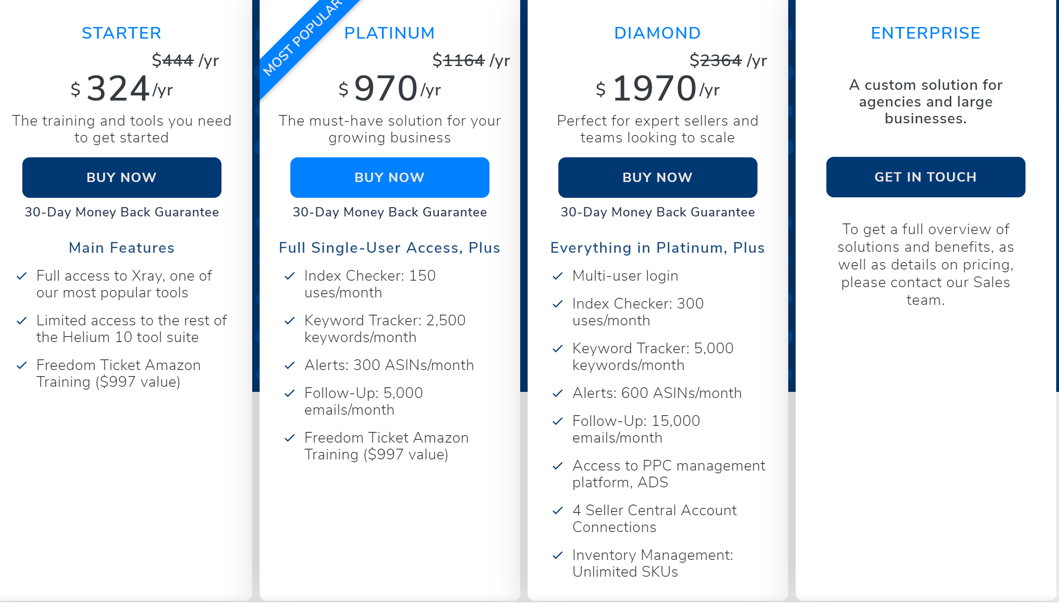Click checkmark next to Follow-Up: 15,000 emails
Screen dimensions: 1059x606
click(x=557, y=421)
